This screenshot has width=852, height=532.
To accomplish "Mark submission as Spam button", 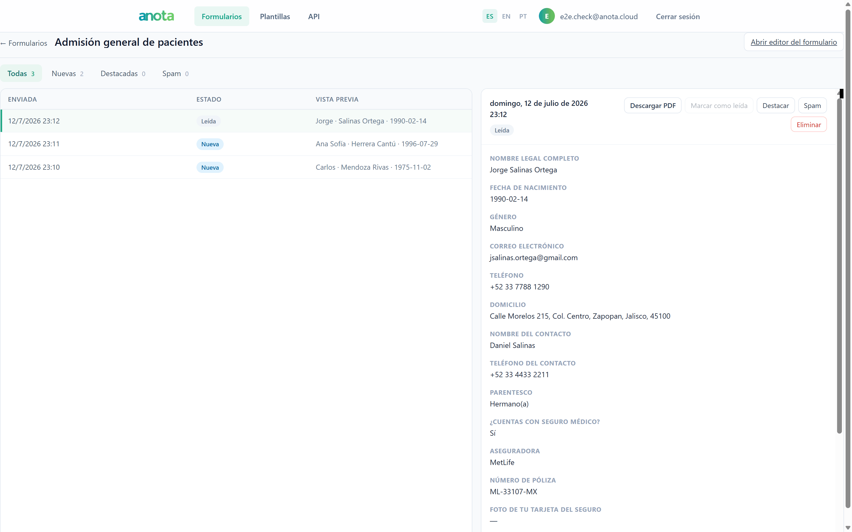I will pos(812,105).
